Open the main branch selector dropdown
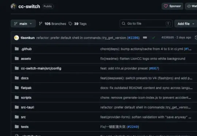 click(x=23, y=24)
